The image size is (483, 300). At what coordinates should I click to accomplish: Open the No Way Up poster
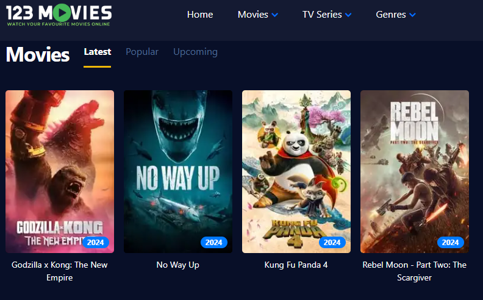click(178, 171)
